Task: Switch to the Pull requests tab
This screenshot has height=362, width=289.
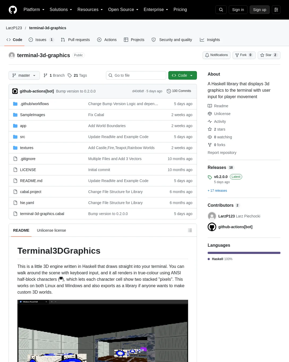Action: click(x=75, y=40)
